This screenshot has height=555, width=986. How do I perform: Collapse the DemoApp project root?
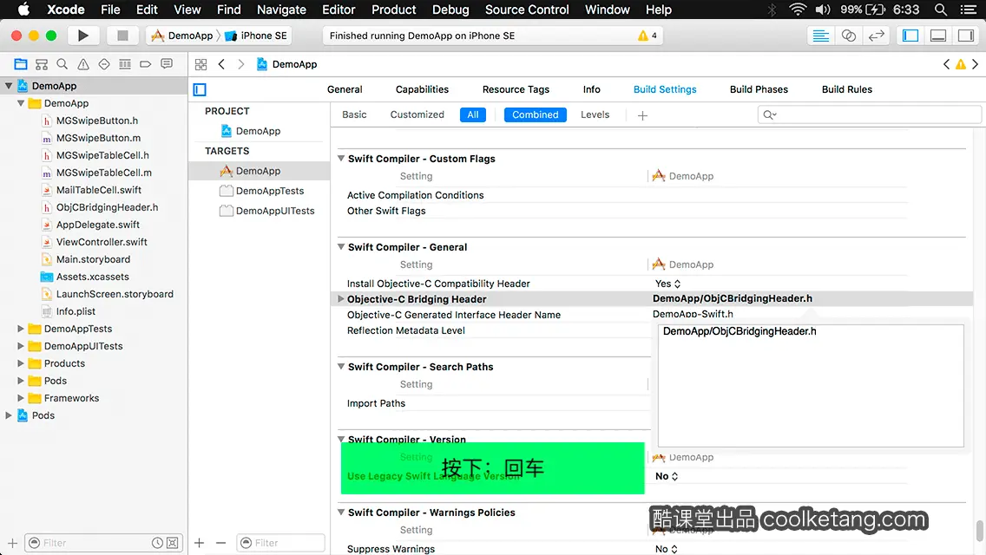click(9, 86)
